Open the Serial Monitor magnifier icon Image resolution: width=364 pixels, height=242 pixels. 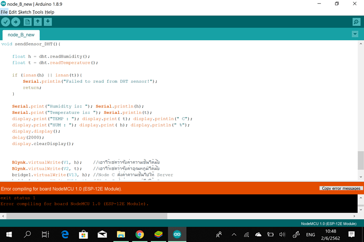[356, 22]
